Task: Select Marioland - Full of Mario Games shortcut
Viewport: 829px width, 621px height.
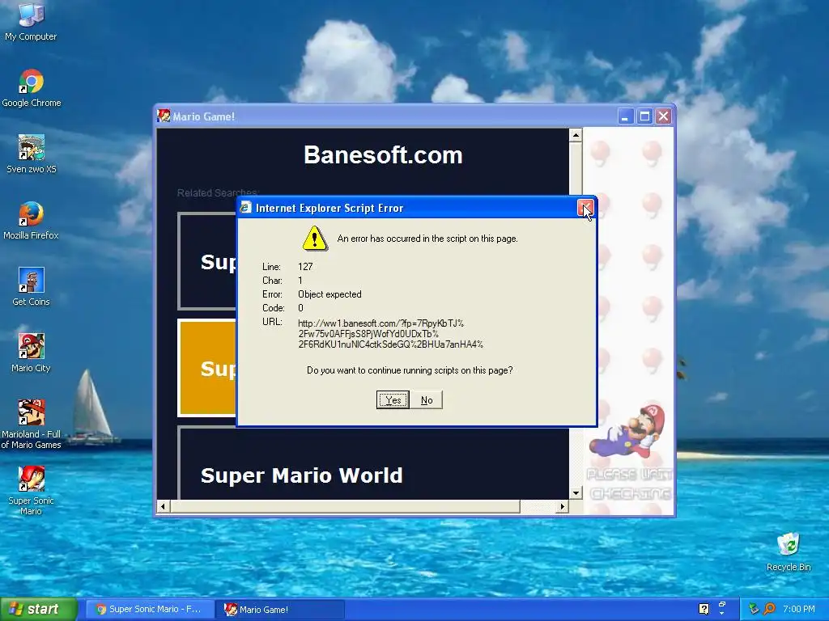Action: coord(32,425)
